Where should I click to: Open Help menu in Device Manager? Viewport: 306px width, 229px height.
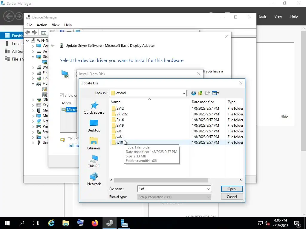point(68,25)
